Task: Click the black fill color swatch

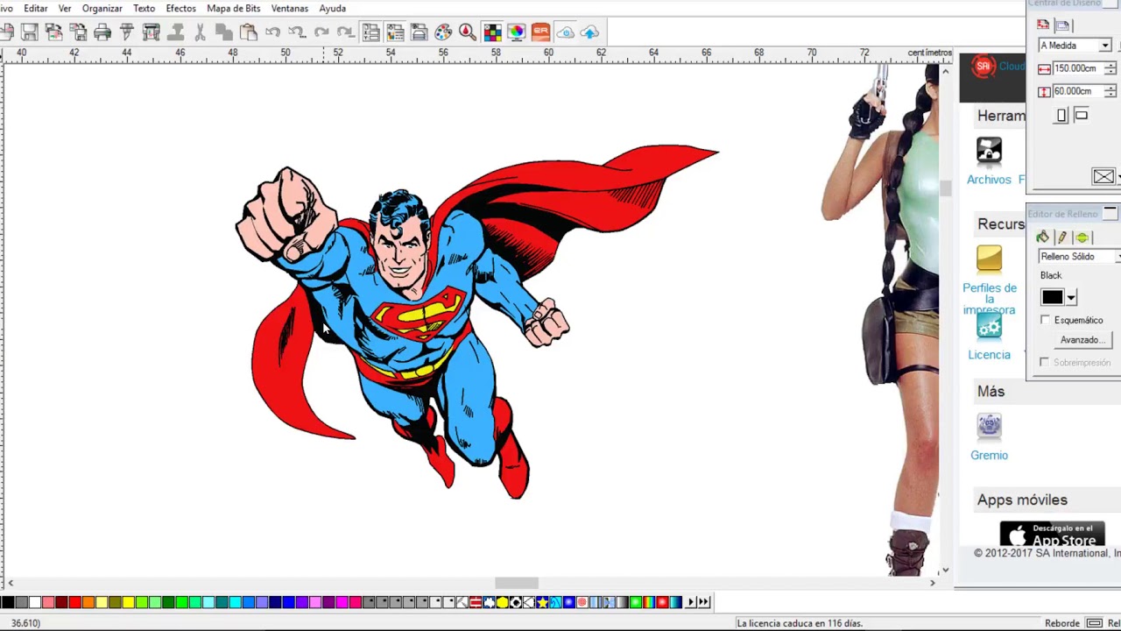Action: tap(1053, 298)
